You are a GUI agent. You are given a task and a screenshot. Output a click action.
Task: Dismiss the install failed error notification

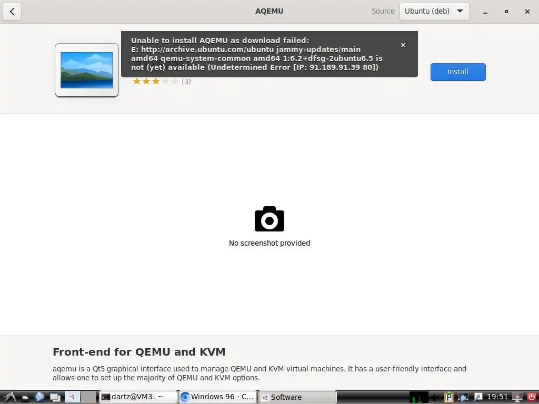(403, 45)
